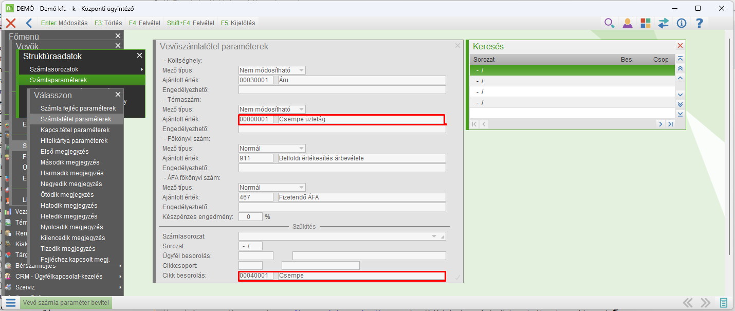This screenshot has width=735, height=311.
Task: Click the document icon in bottom right corner
Action: [724, 302]
